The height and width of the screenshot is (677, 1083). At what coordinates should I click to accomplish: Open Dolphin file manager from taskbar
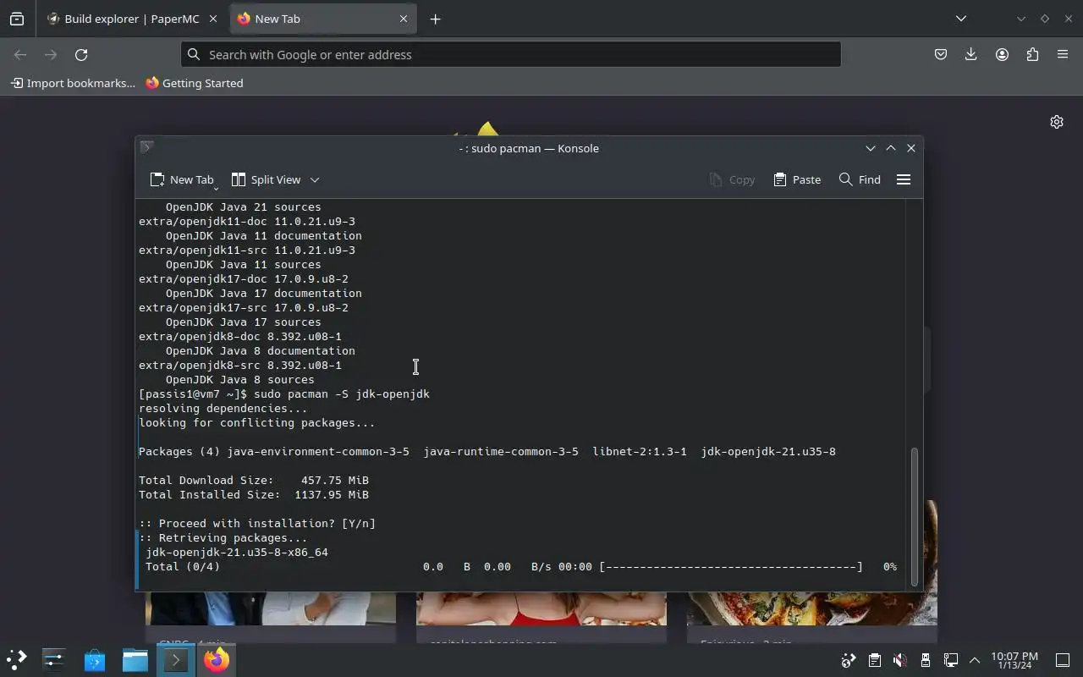pos(135,659)
